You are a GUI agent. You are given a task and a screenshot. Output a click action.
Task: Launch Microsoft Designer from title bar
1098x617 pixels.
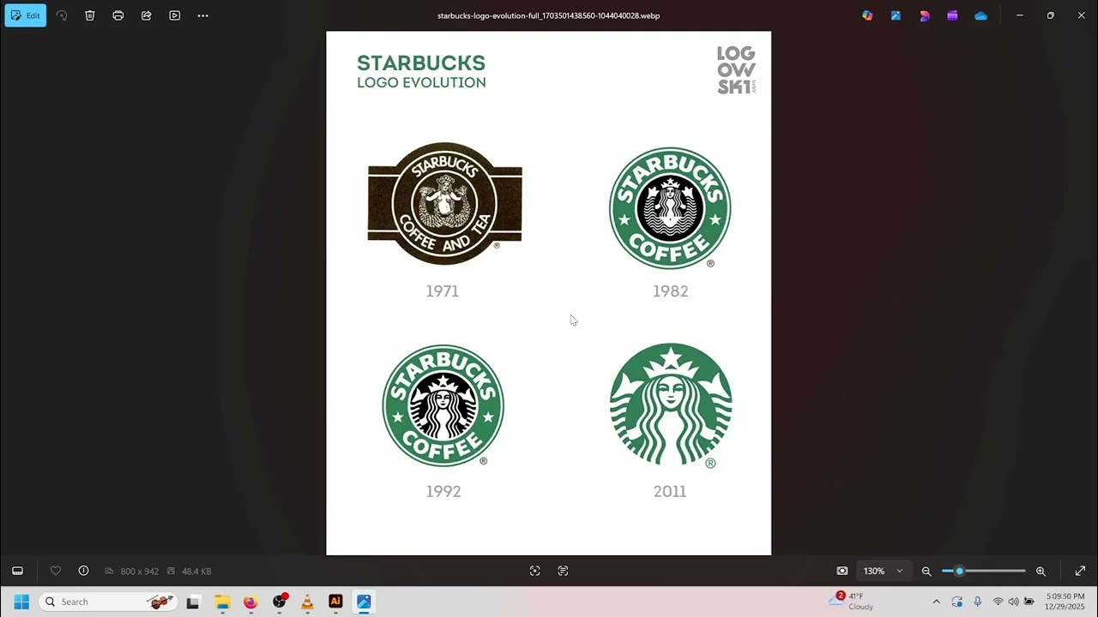[x=924, y=15]
